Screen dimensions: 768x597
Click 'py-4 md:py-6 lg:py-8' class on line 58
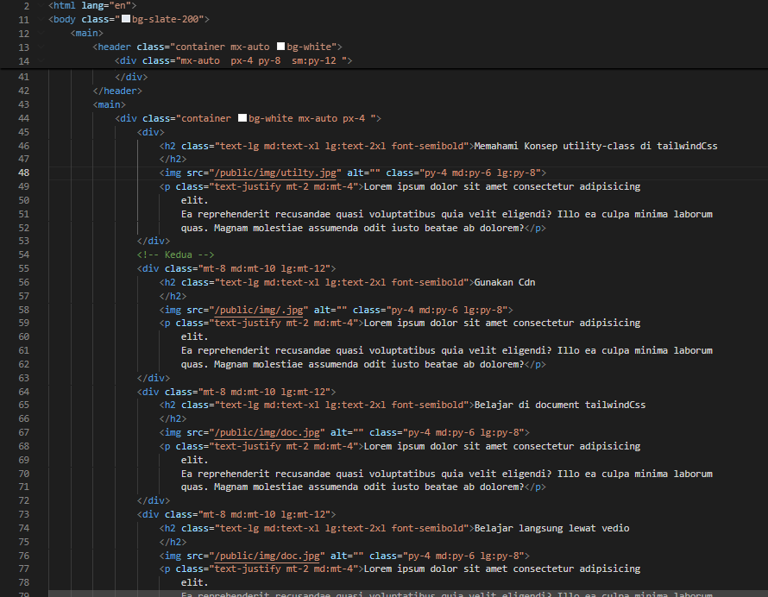pyautogui.click(x=447, y=310)
